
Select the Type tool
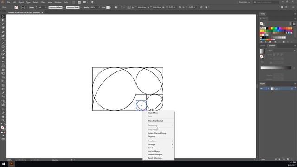pyautogui.click(x=3, y=39)
